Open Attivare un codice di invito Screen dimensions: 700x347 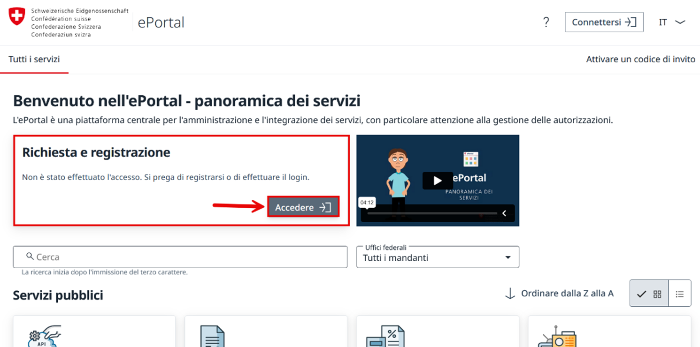(640, 60)
